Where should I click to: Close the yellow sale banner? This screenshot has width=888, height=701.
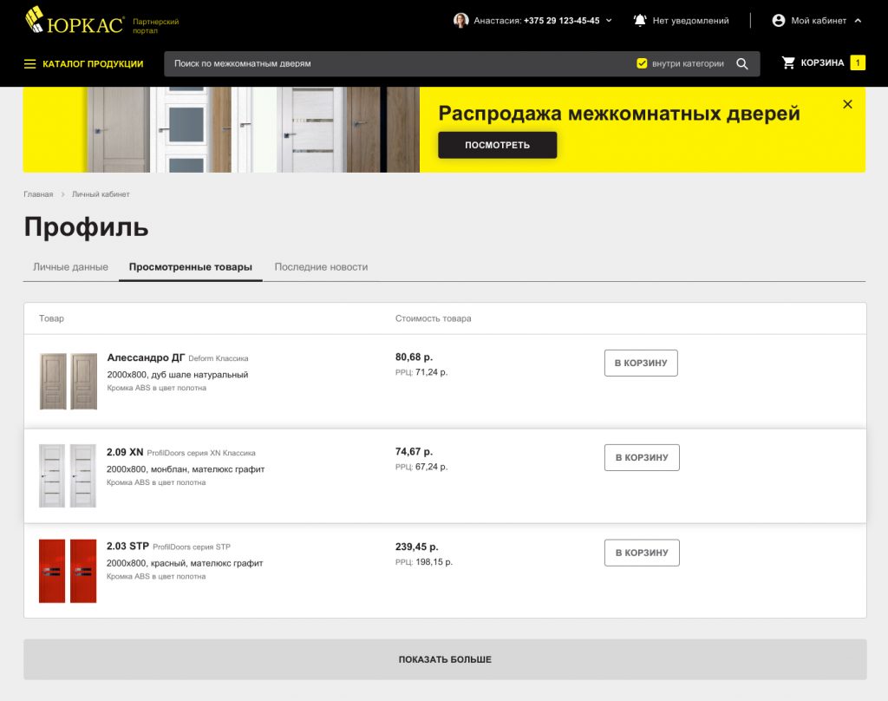tap(847, 104)
